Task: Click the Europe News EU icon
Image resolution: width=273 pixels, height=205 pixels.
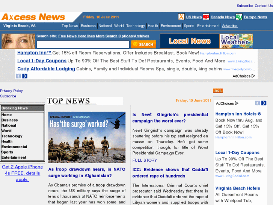Action: click(x=239, y=17)
